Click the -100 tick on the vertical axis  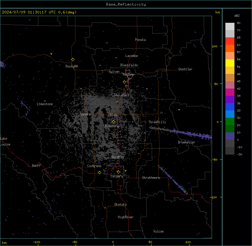coord(214,197)
